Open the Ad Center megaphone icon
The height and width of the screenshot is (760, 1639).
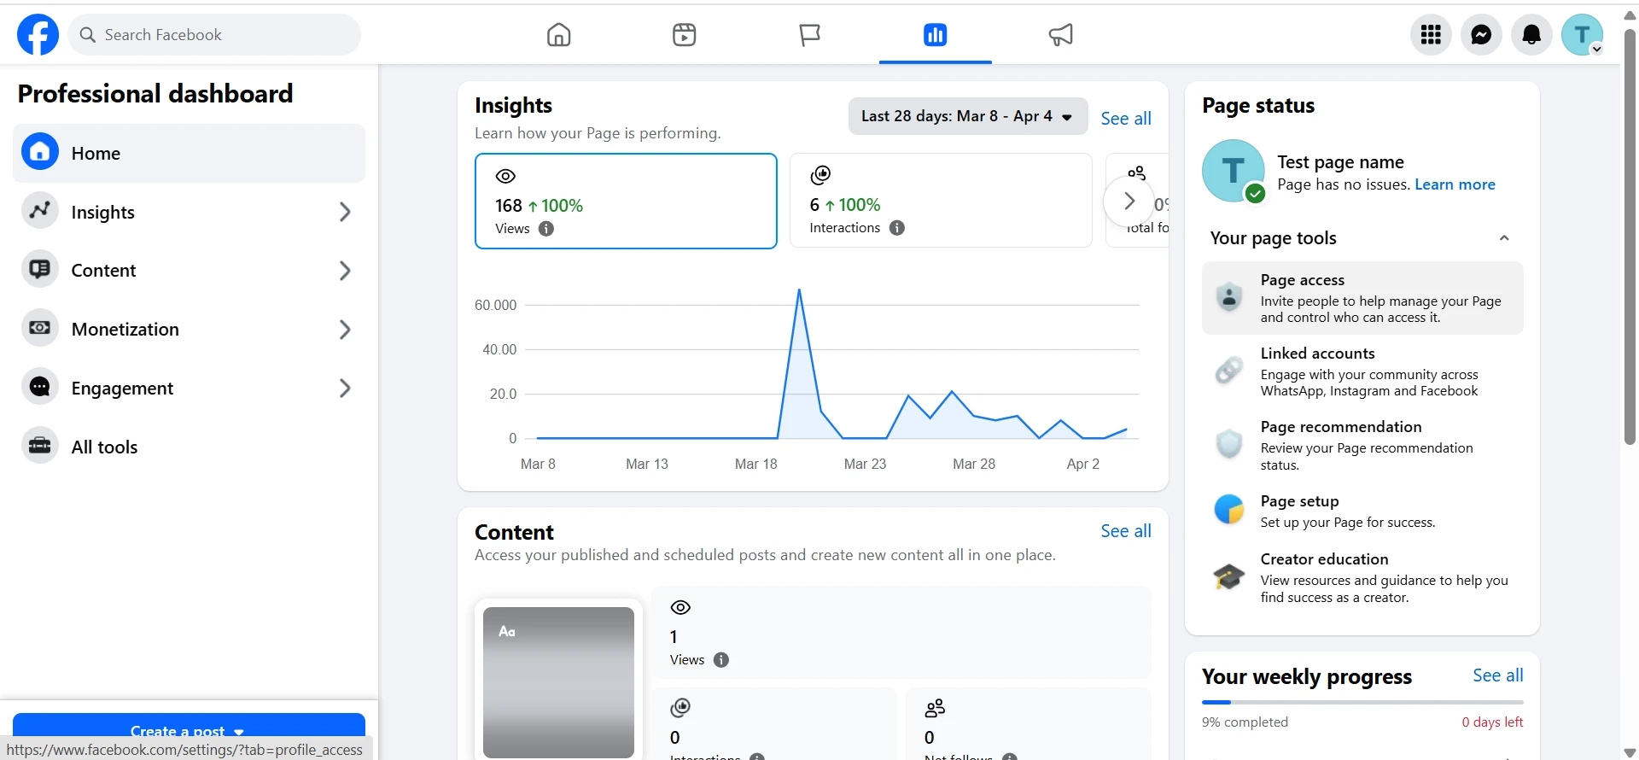coord(1060,35)
